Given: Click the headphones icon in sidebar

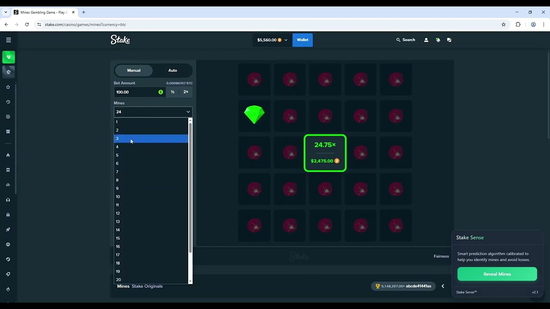Looking at the screenshot, I should click(x=8, y=200).
